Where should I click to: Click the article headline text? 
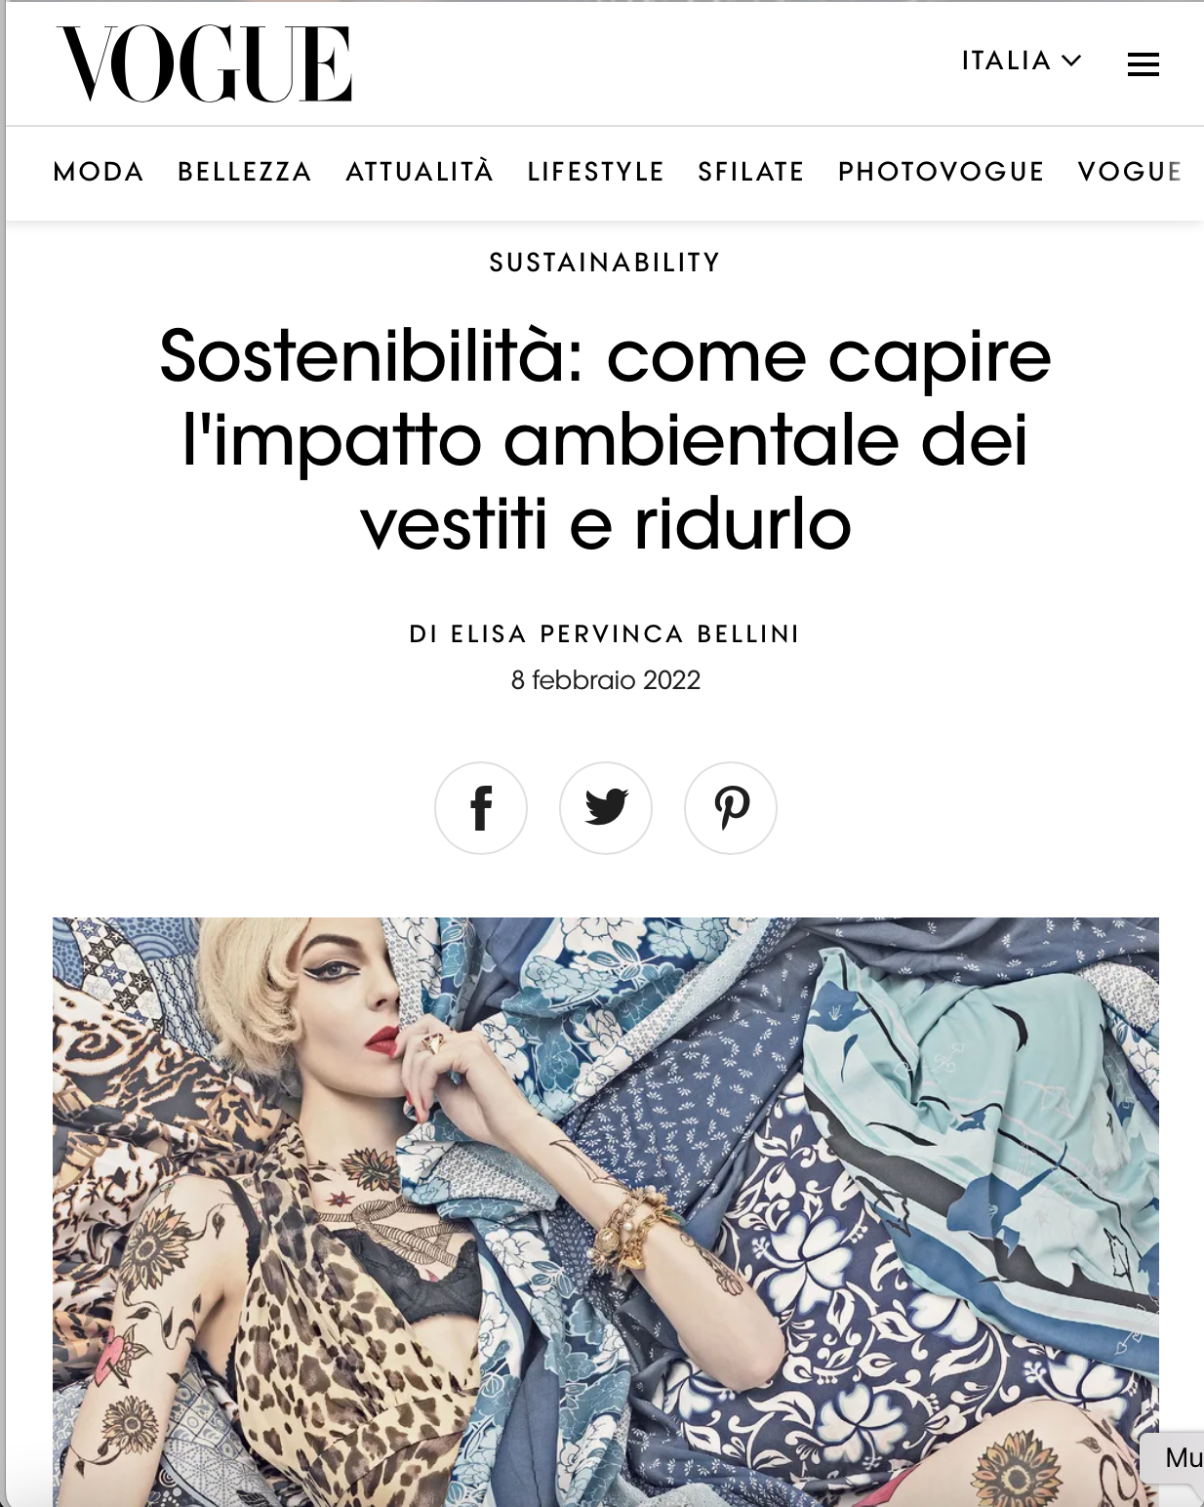click(x=605, y=440)
